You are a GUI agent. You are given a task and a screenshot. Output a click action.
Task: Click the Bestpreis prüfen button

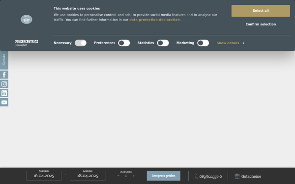pos(164,176)
